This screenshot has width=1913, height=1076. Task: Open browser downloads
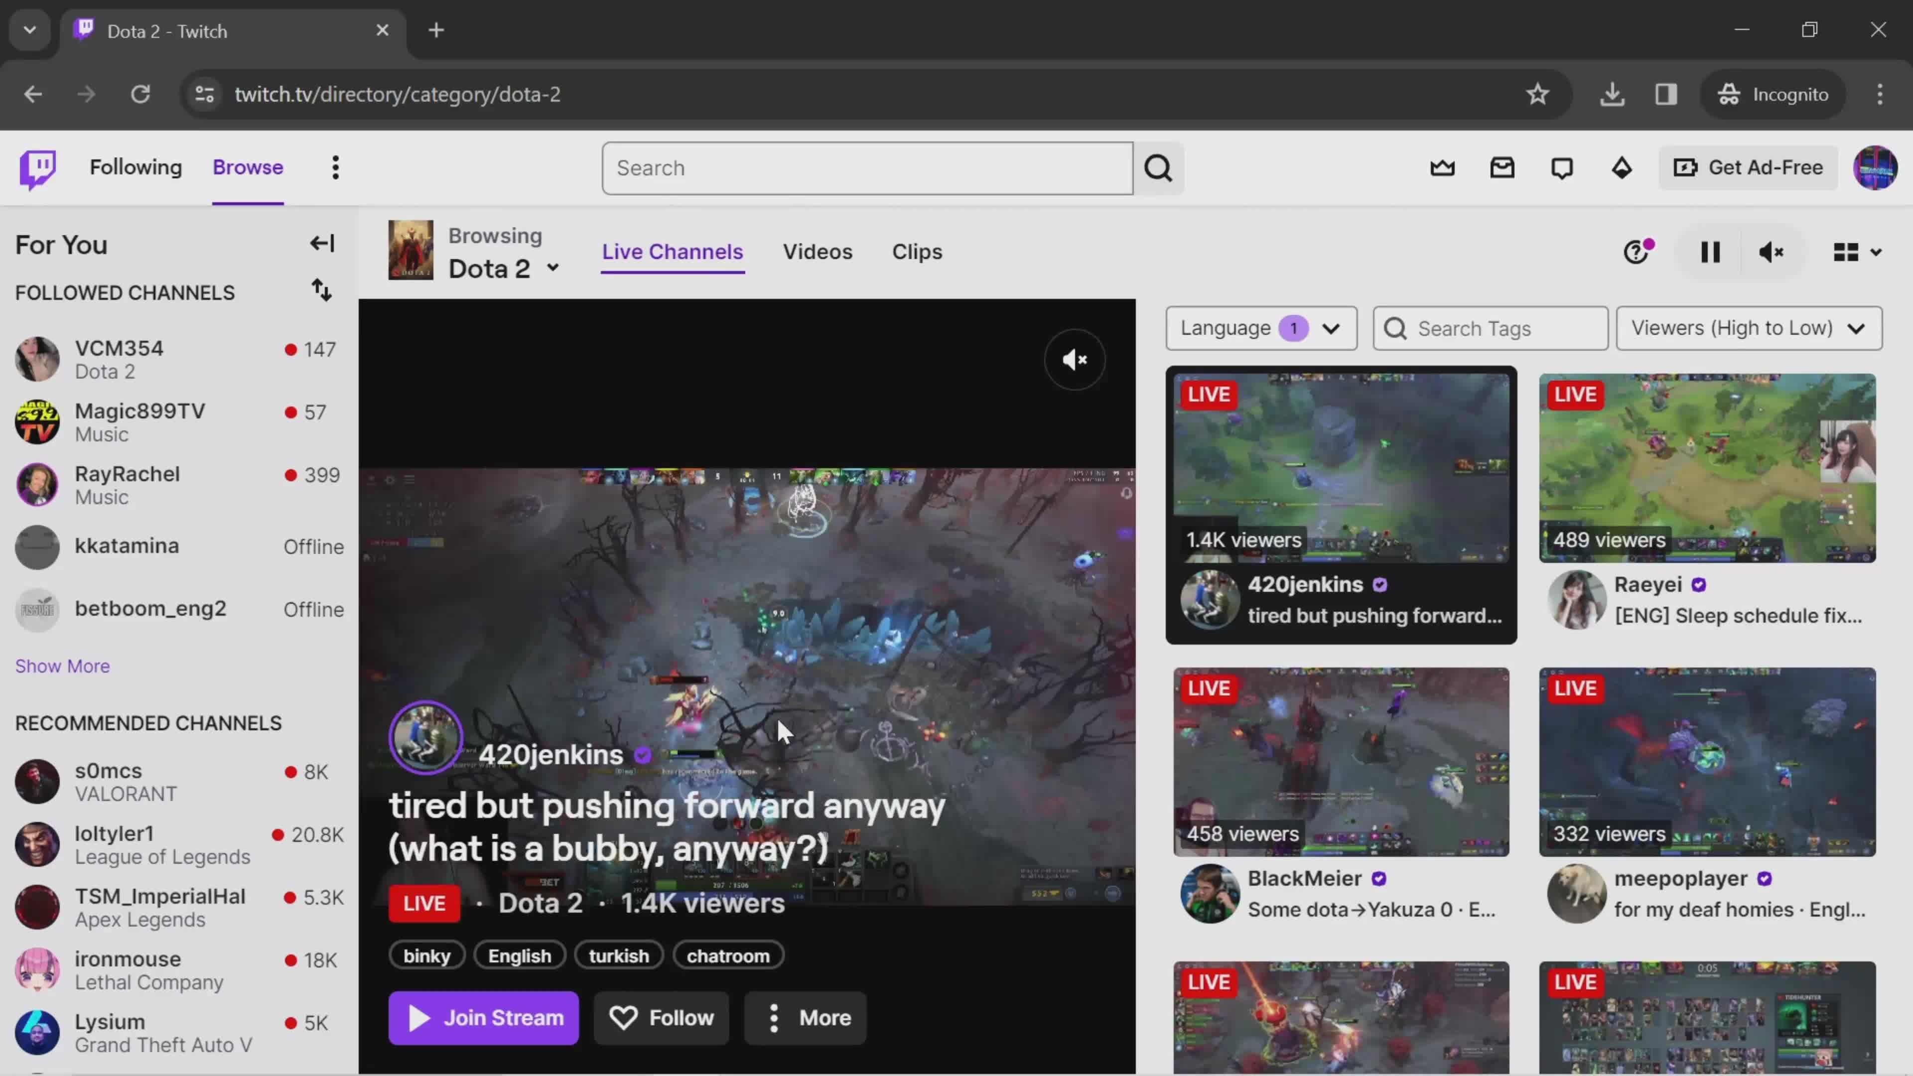click(x=1612, y=94)
